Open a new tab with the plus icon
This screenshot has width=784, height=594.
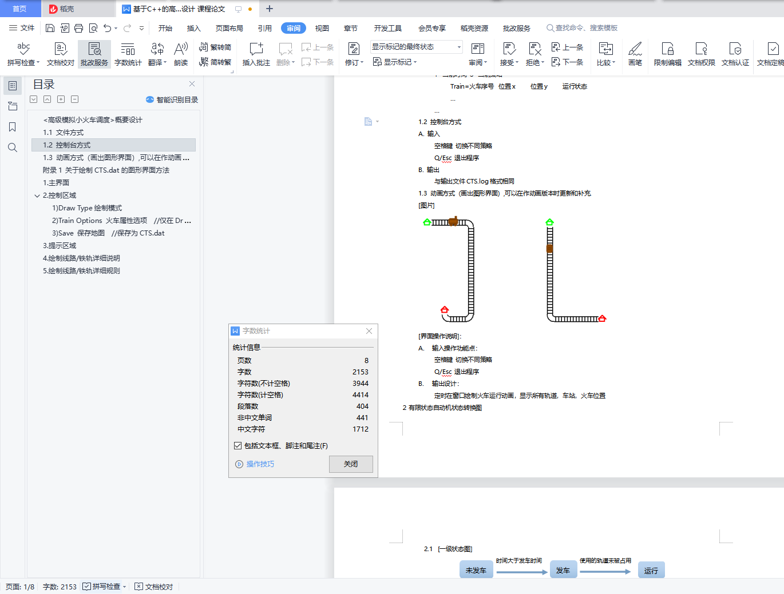tap(270, 9)
